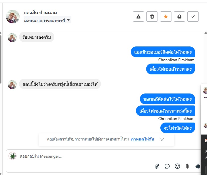207x175 pixels.
Task: Click the message รับเหมาเองครับ bubble
Action: (x=36, y=37)
